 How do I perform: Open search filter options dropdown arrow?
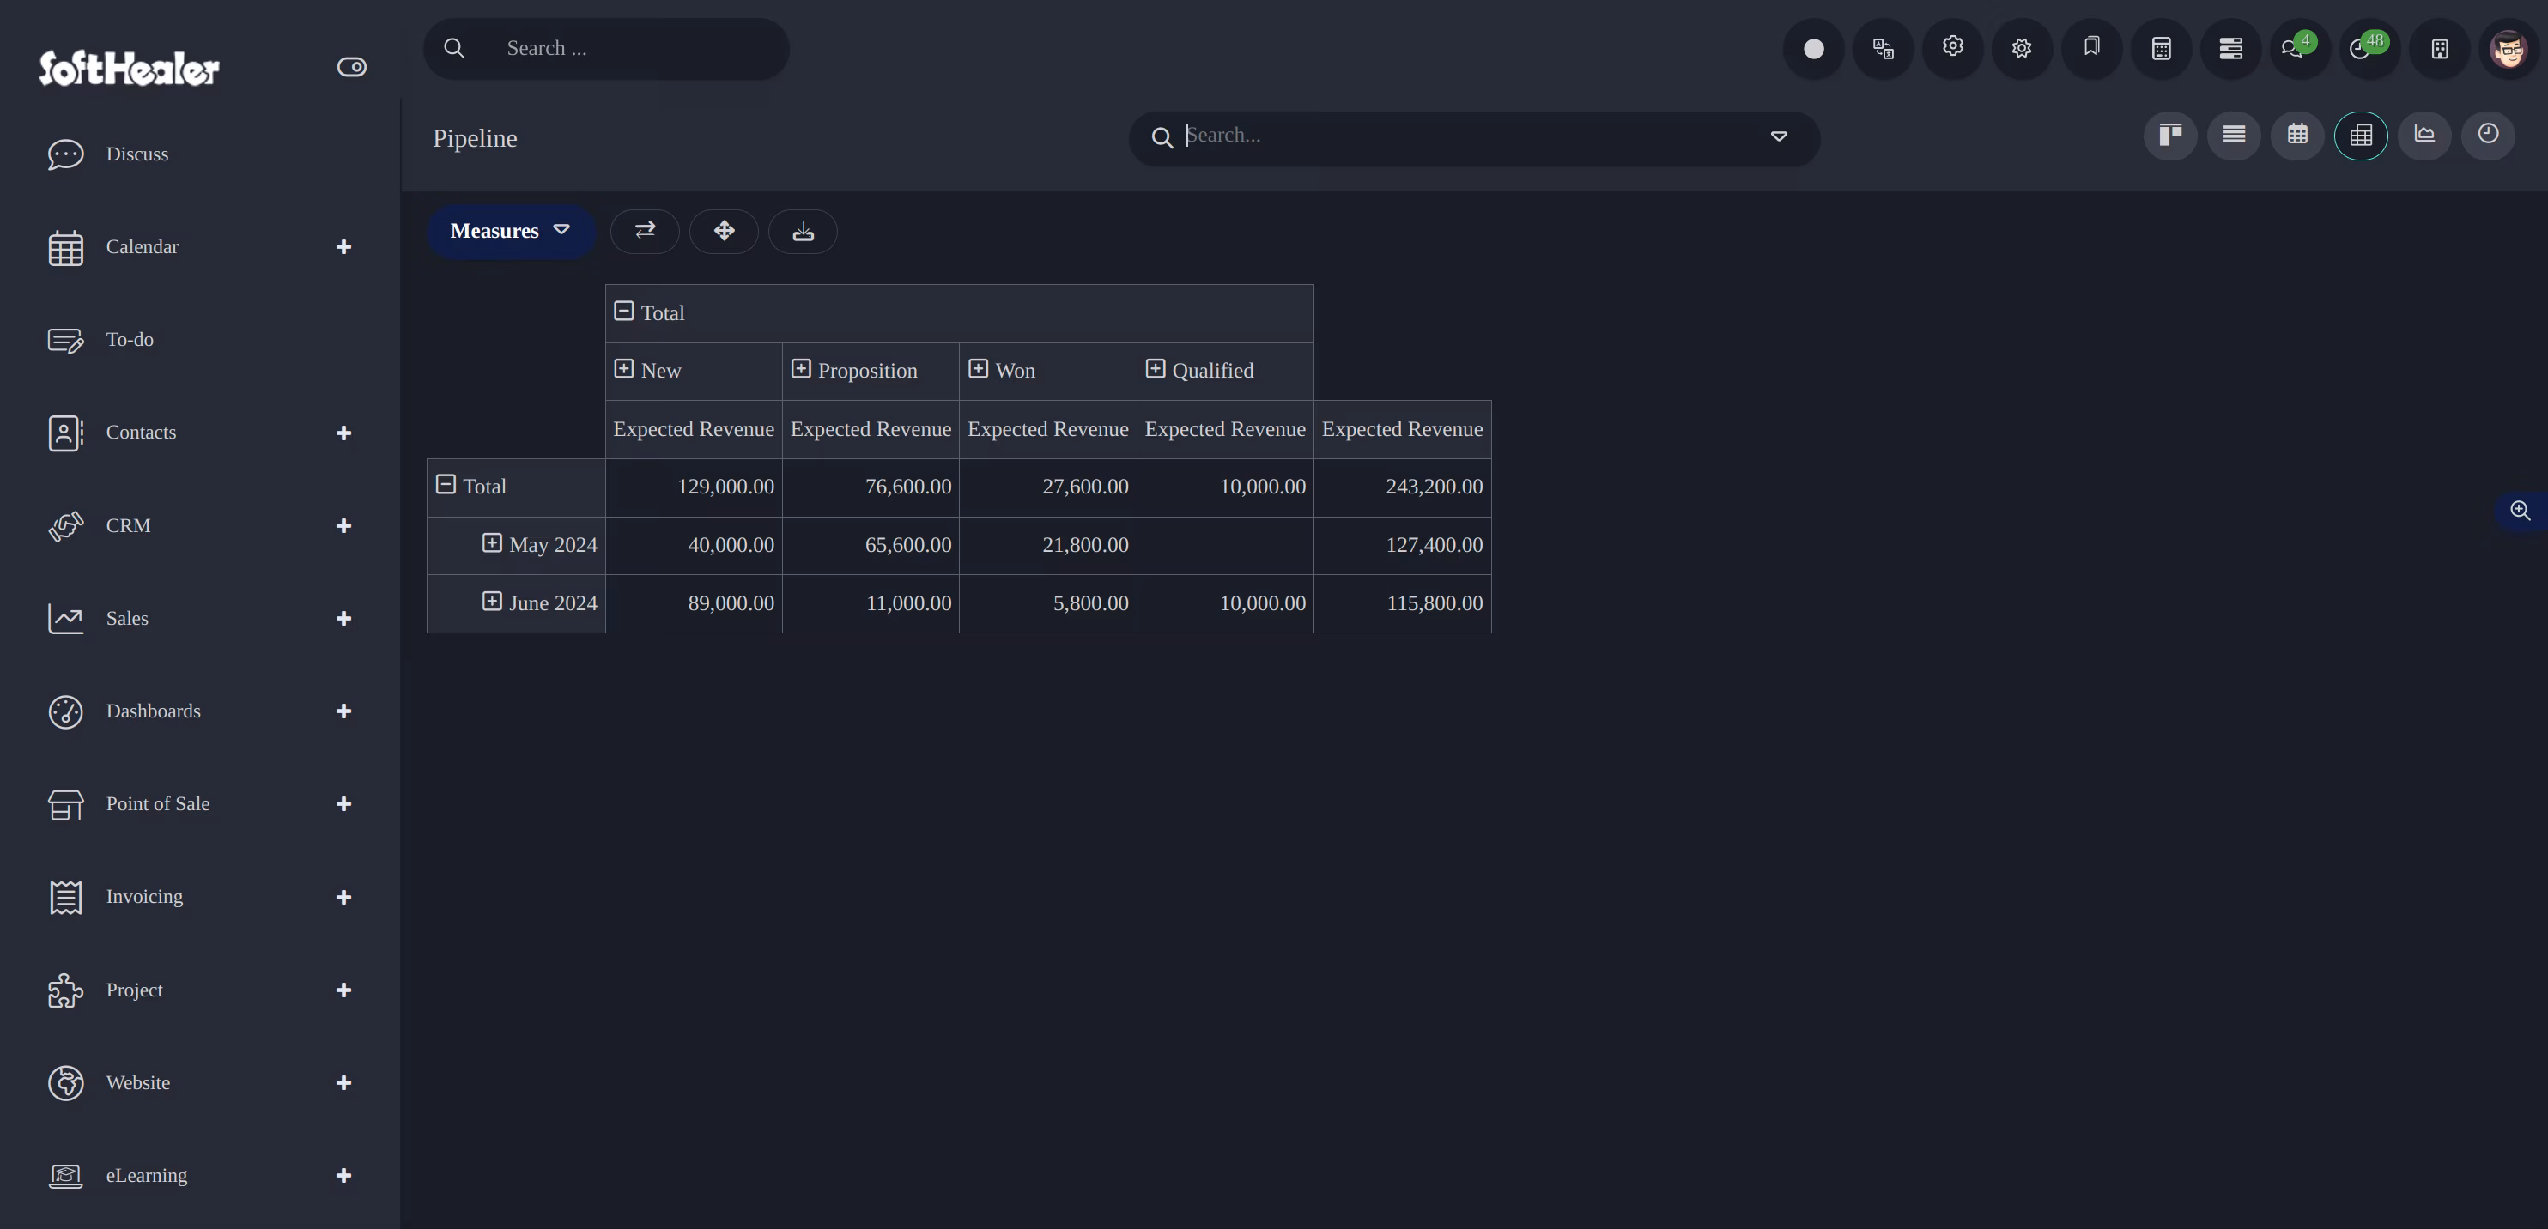pyautogui.click(x=1779, y=136)
